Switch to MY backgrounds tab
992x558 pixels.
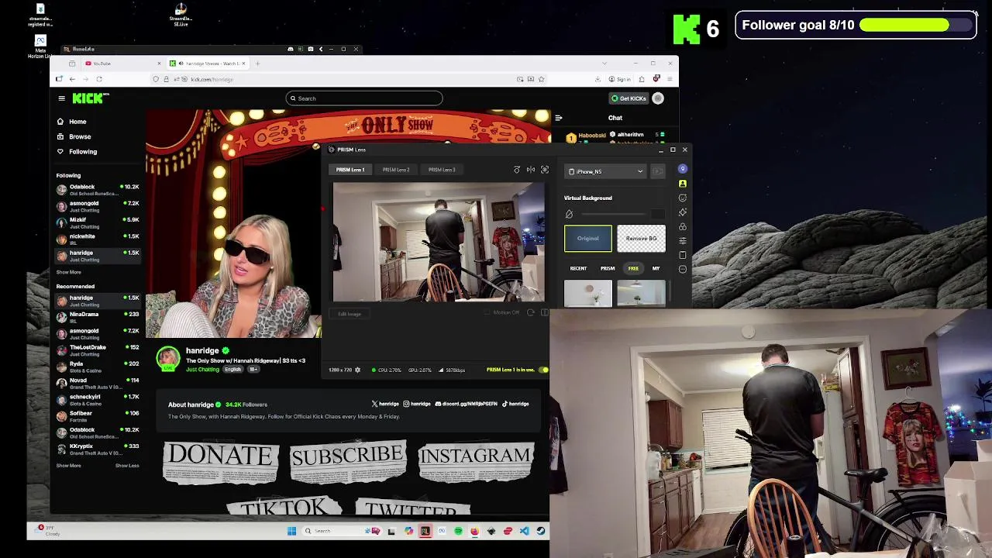click(656, 269)
